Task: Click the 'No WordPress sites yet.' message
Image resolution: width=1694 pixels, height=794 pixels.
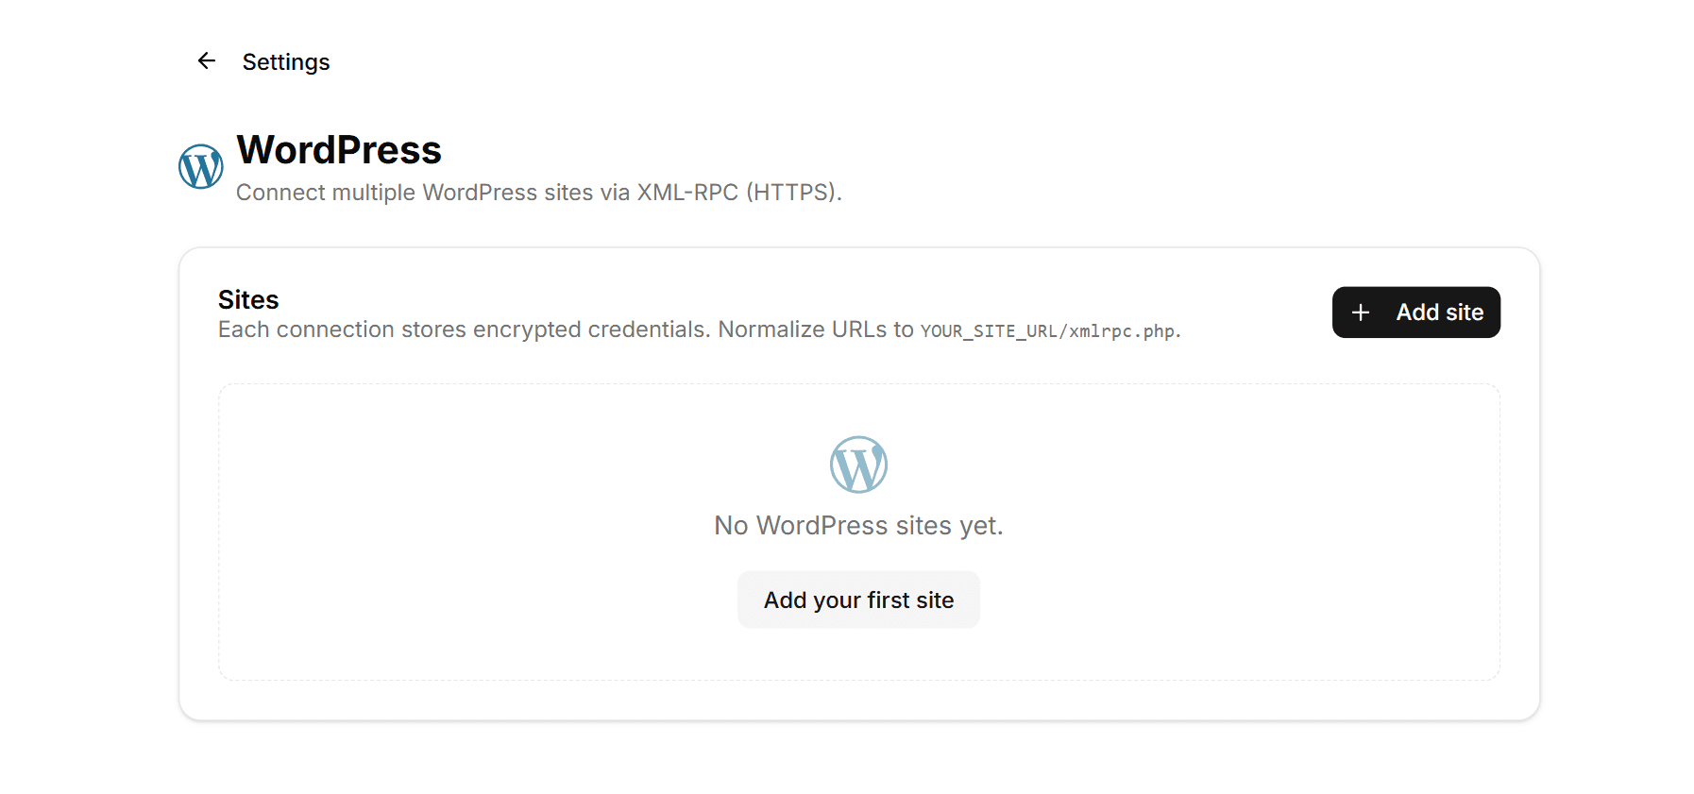Action: [858, 525]
